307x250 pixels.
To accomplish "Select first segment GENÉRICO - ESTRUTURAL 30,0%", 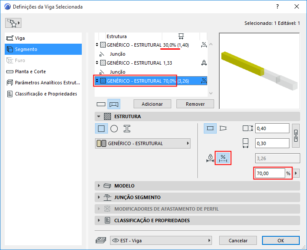I will (x=151, y=45).
